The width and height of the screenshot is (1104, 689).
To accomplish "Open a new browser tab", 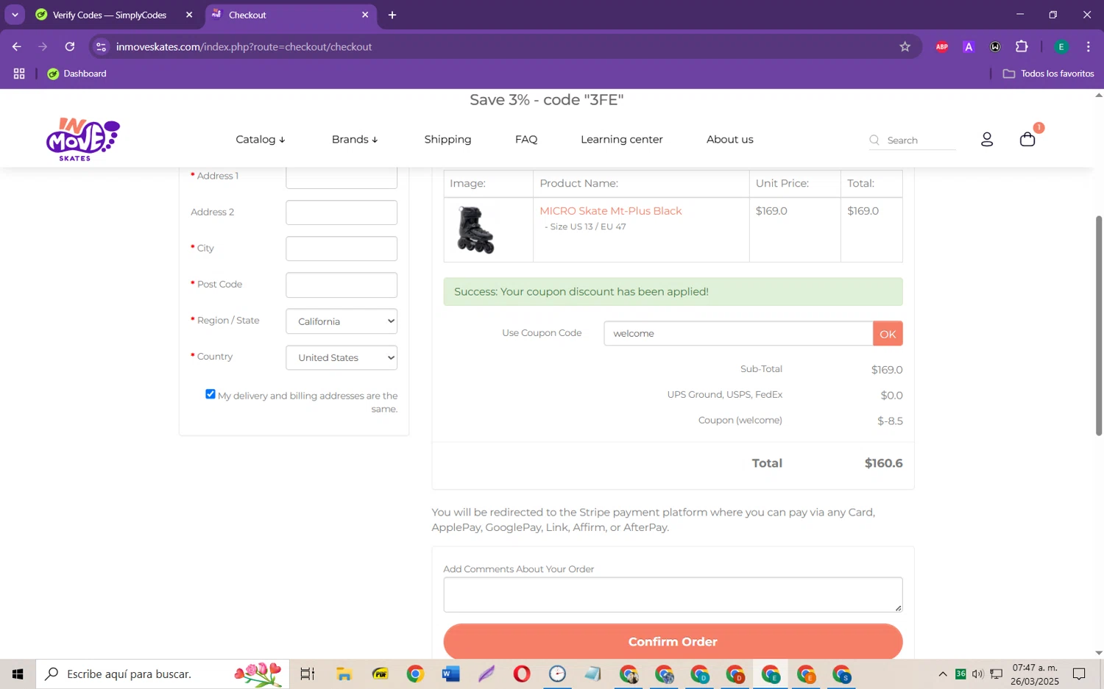I will pyautogui.click(x=392, y=15).
